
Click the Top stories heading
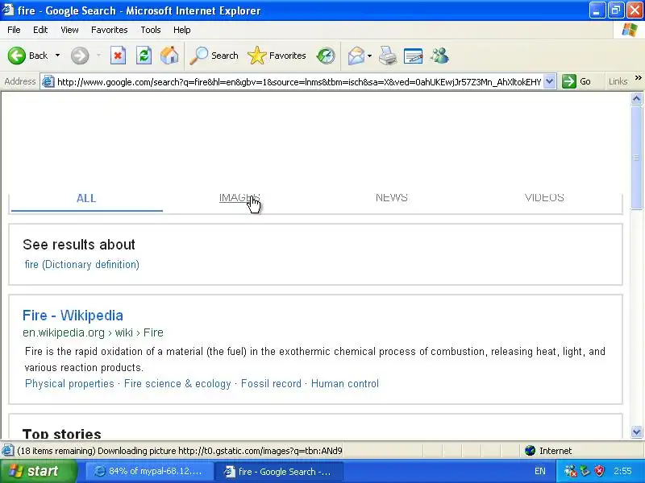click(x=62, y=433)
